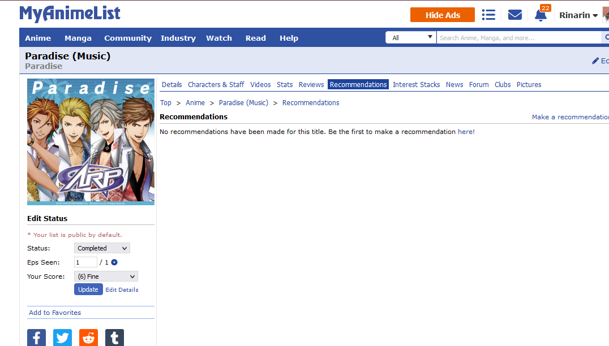Open messages envelope icon
Image resolution: width=609 pixels, height=346 pixels.
514,15
